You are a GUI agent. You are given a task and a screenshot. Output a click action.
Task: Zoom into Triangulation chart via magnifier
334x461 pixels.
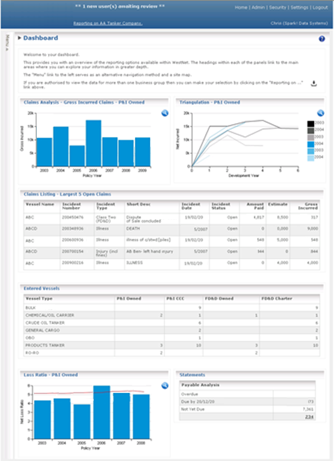pos(321,113)
